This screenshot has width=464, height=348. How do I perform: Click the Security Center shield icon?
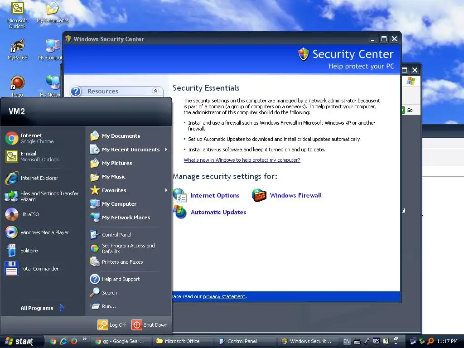[x=303, y=54]
